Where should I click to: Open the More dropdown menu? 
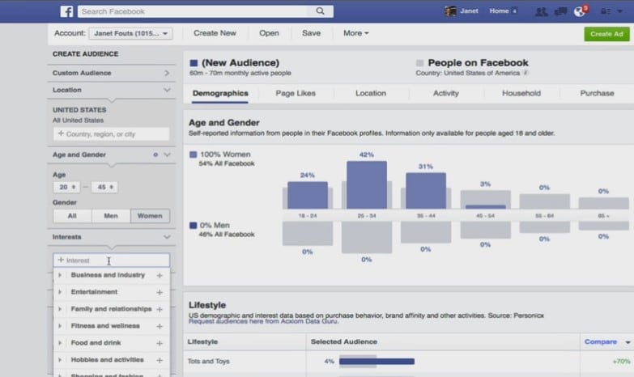point(355,33)
